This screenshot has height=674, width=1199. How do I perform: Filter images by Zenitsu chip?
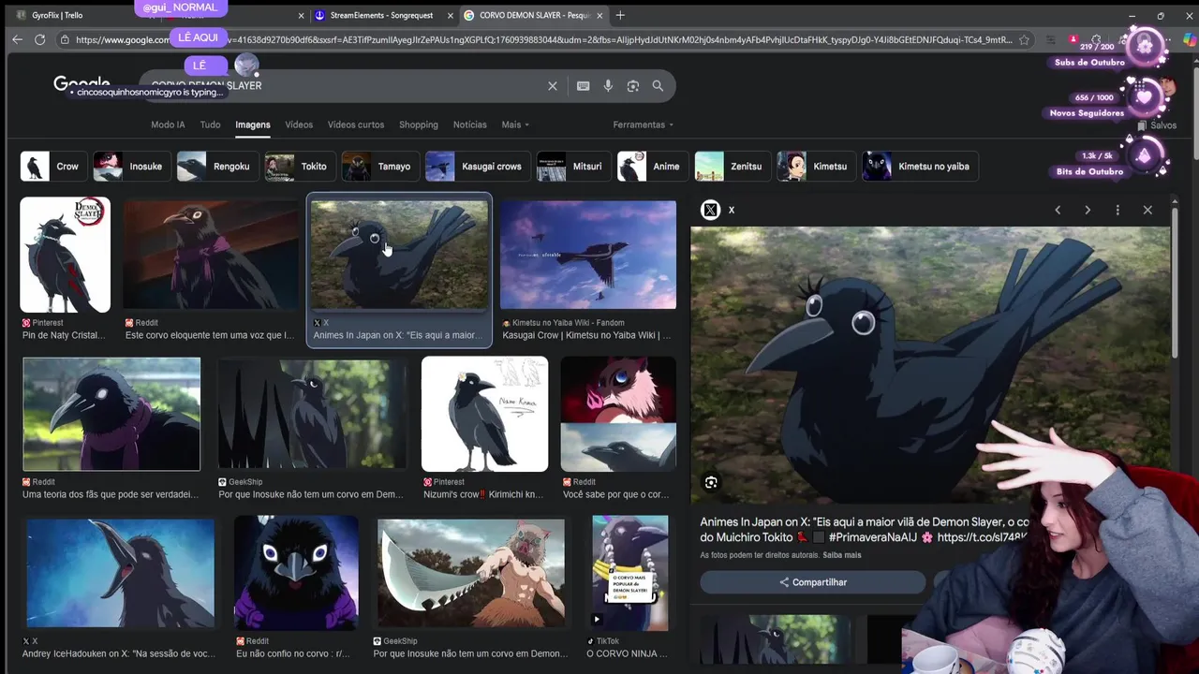point(733,167)
